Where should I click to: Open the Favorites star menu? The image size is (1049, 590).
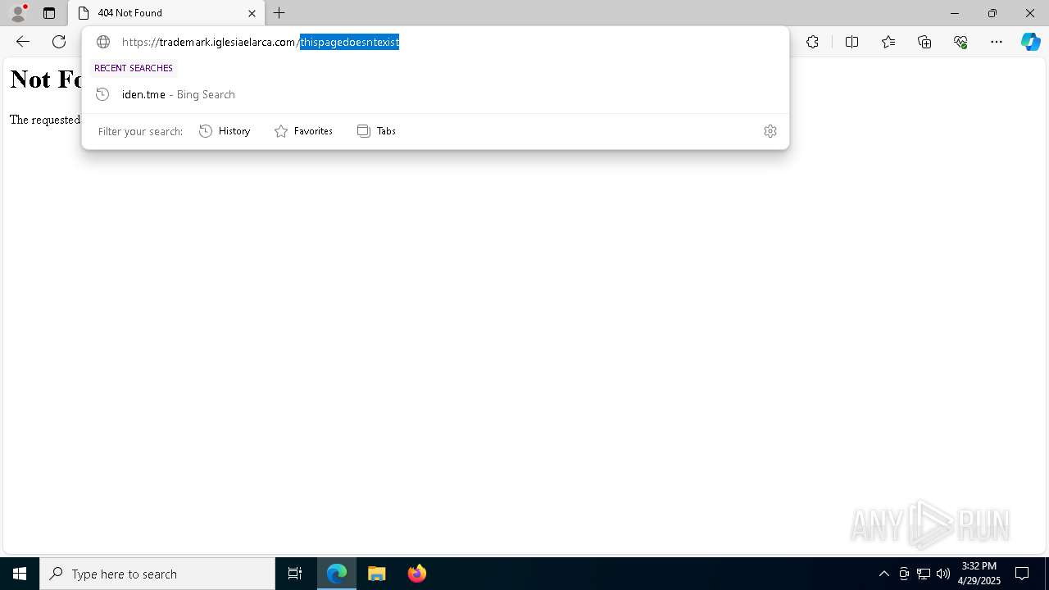click(x=888, y=42)
